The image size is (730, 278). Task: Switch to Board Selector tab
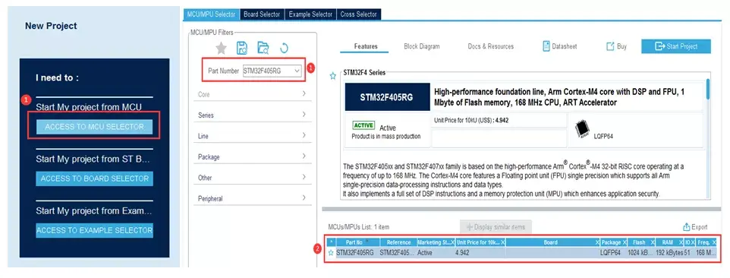pos(262,14)
